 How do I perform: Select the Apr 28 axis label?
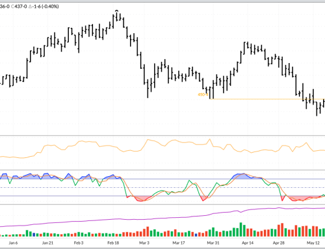279,242
